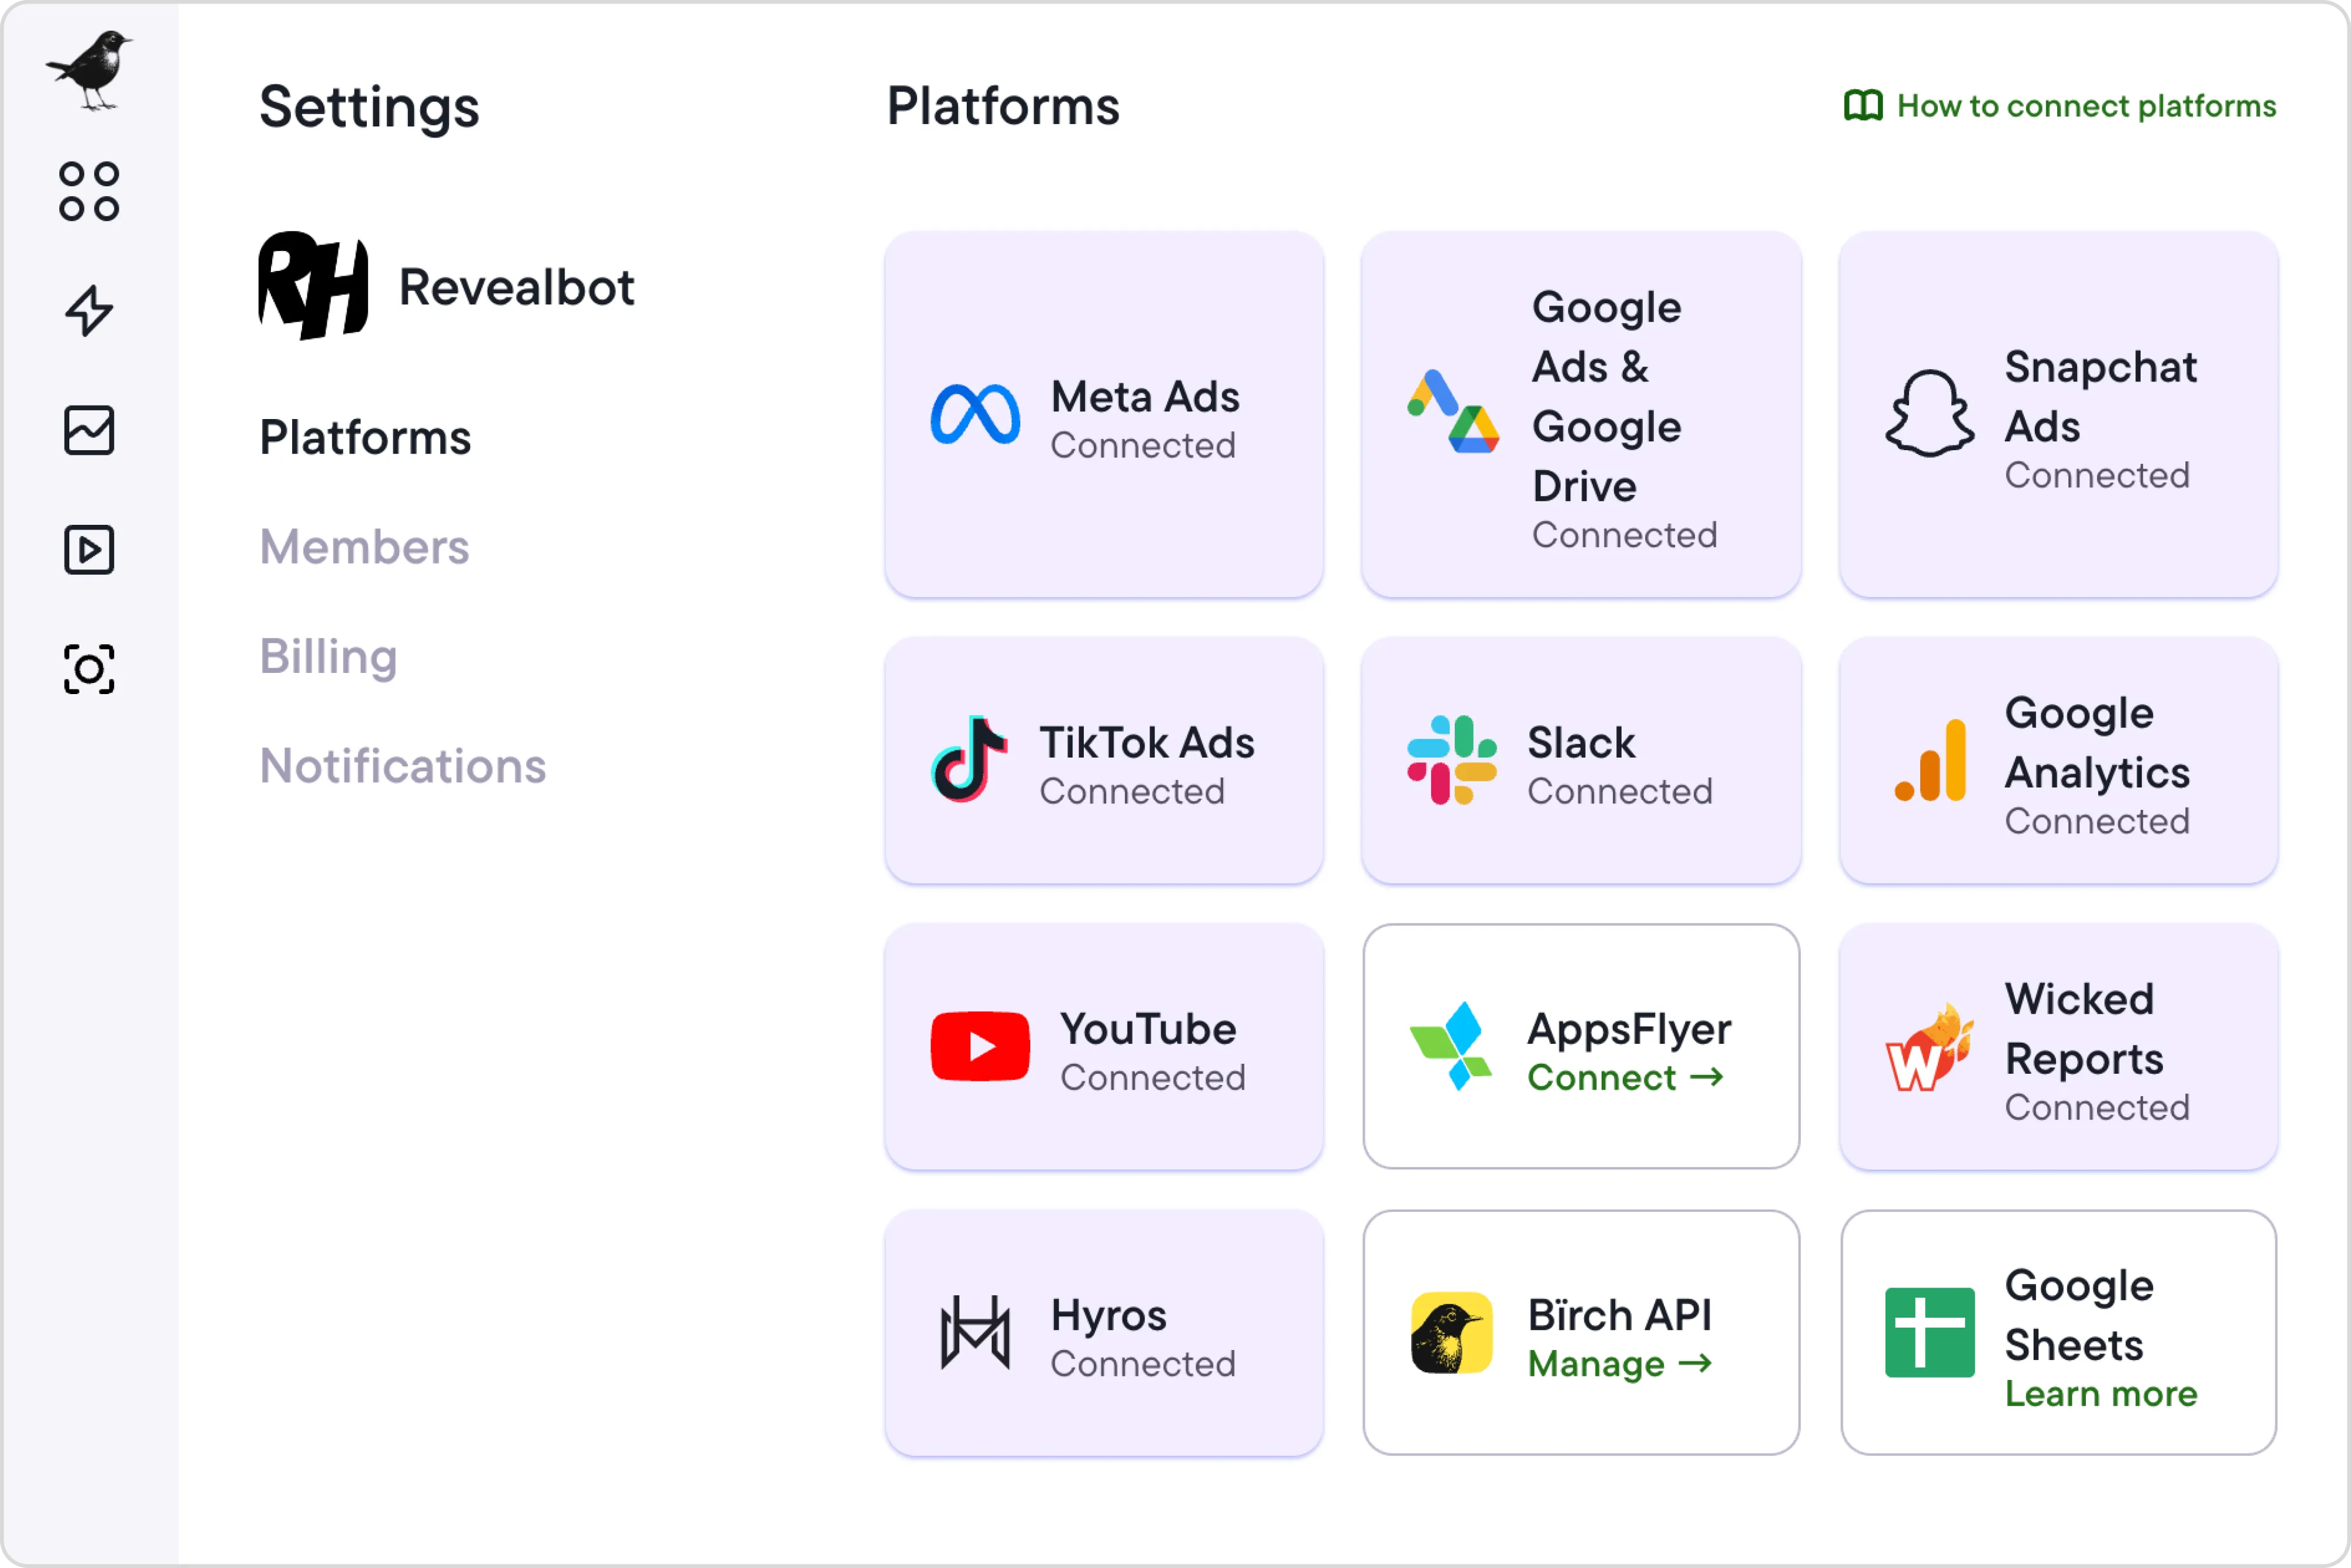Go to Members settings section
Viewport: 2351px width, 1568px height.
pos(364,547)
